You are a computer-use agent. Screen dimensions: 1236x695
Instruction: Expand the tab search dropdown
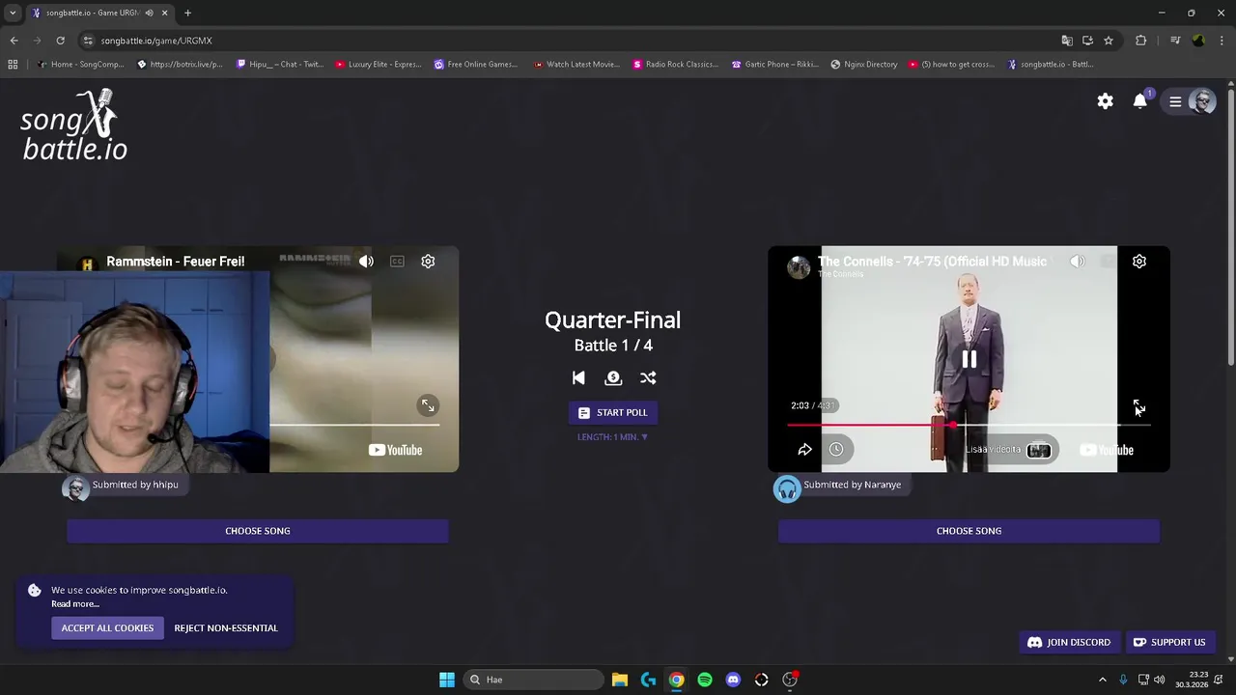[13, 13]
